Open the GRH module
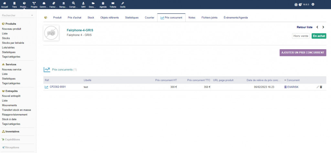The height and width of the screenshot is (153, 331). click(x=83, y=4)
